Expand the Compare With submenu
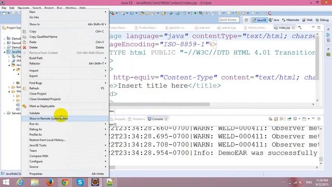This screenshot has width=332, height=187. coord(65,156)
